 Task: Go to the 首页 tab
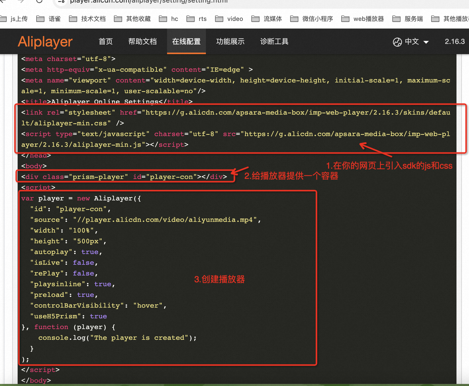coord(106,41)
